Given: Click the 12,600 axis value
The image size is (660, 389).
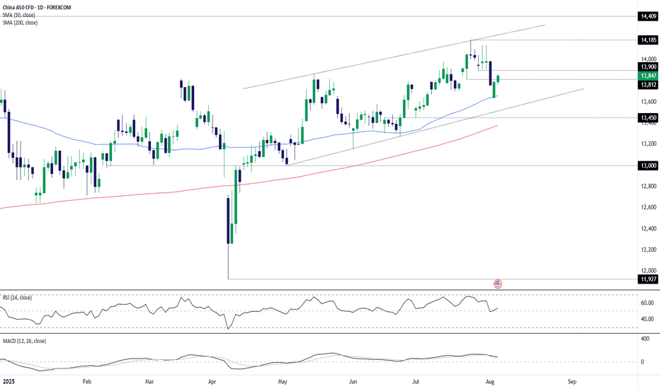Looking at the screenshot, I should [649, 207].
